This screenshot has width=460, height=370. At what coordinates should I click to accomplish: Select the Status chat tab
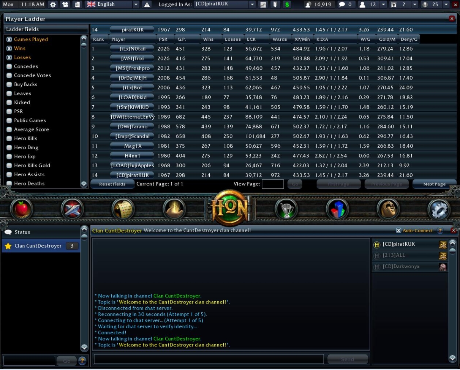click(x=41, y=232)
